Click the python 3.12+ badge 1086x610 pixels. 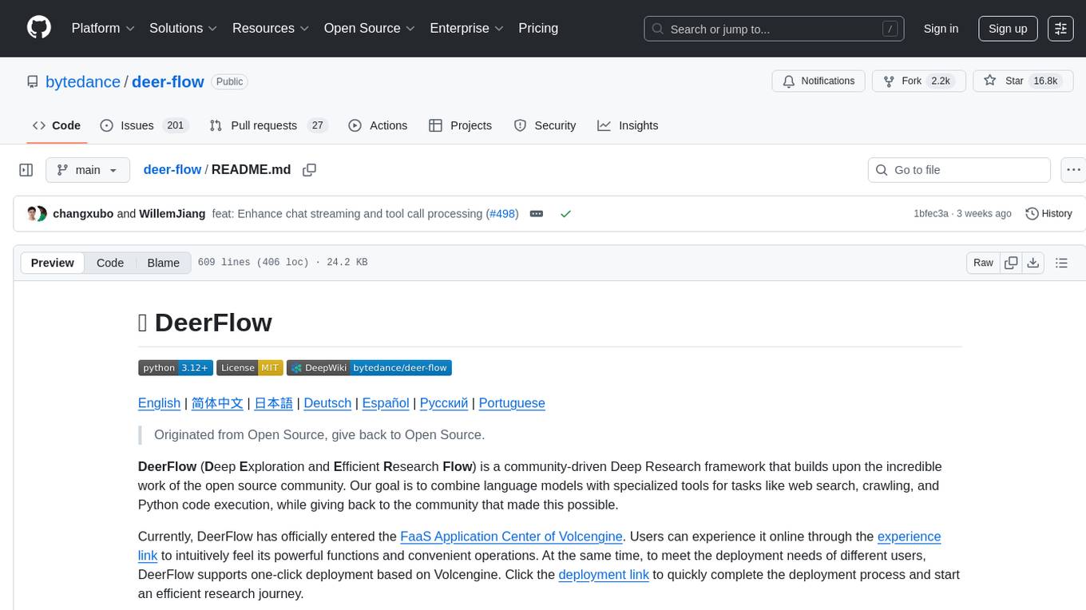click(176, 367)
